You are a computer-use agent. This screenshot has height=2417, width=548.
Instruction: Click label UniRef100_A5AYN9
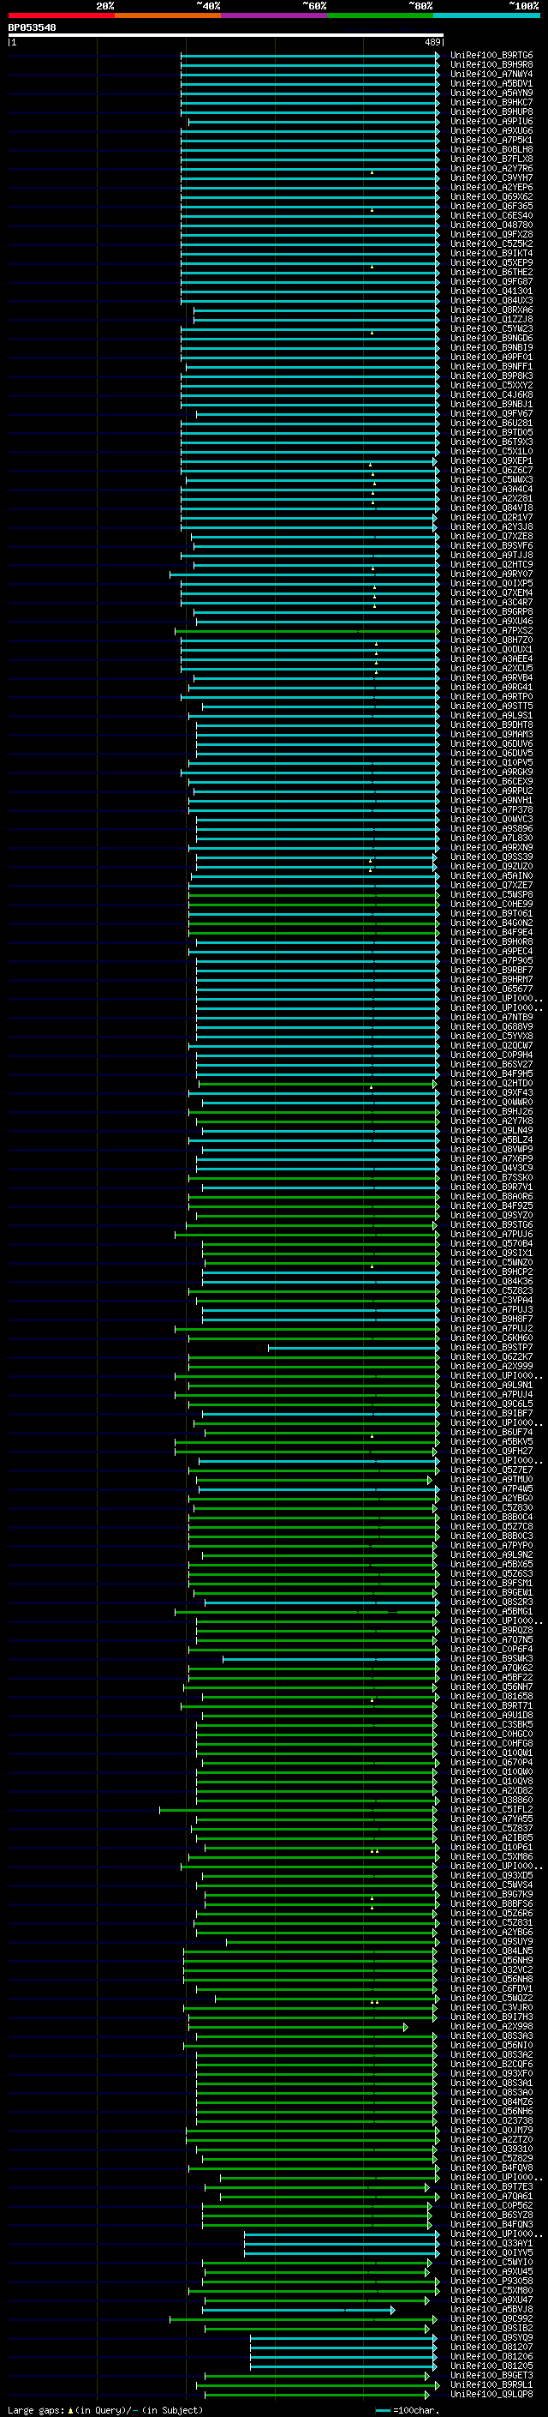coord(491,93)
